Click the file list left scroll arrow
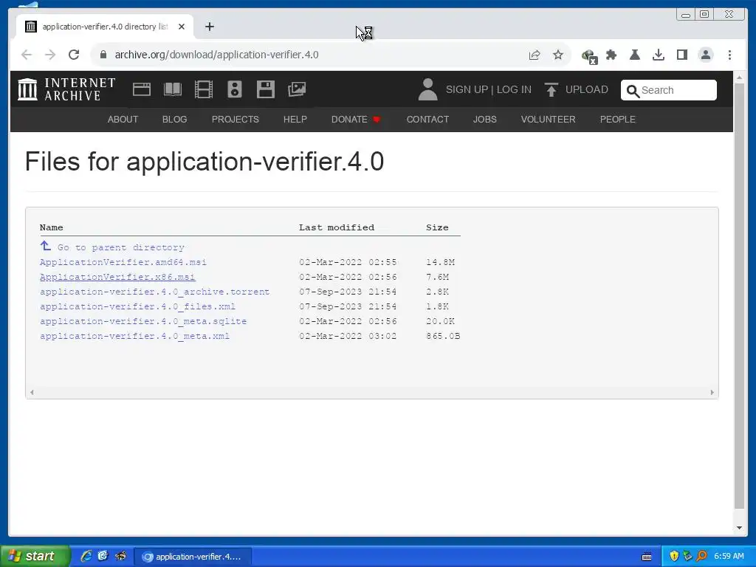 [32, 393]
